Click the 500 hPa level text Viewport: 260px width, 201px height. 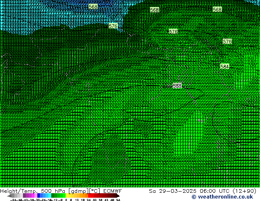click(x=53, y=191)
